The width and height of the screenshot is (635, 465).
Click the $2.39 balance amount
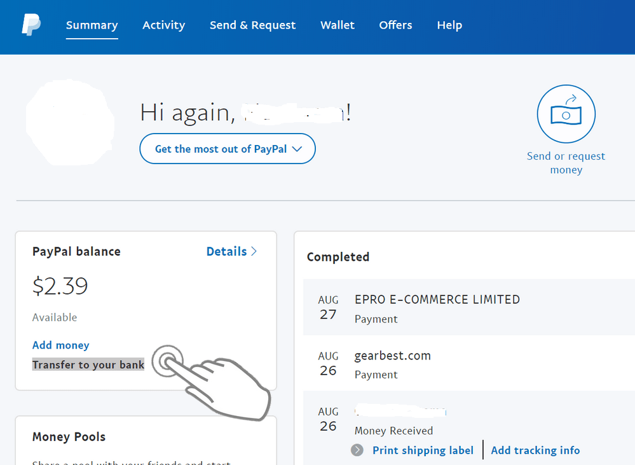60,286
